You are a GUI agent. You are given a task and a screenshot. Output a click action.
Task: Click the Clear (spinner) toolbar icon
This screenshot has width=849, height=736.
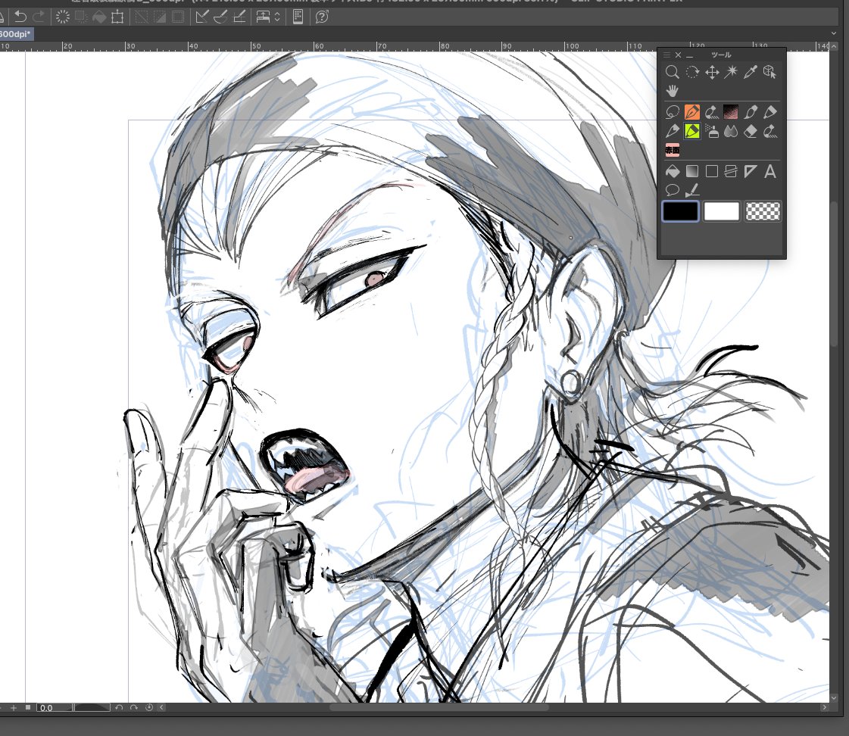click(x=63, y=17)
